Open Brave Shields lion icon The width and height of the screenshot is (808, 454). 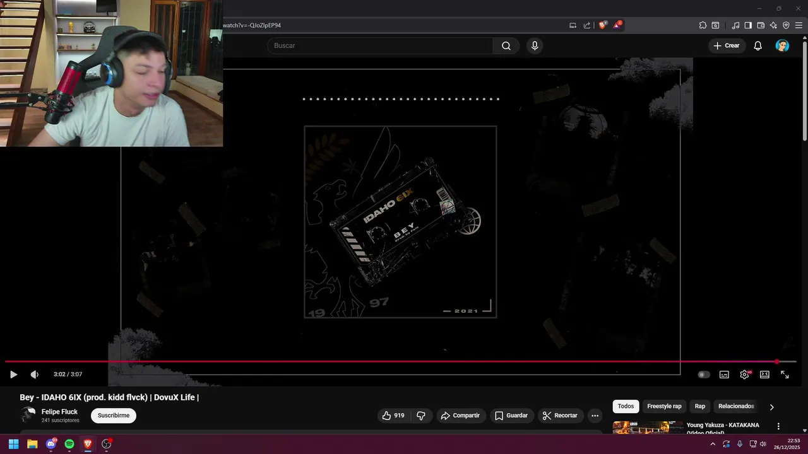point(603,25)
